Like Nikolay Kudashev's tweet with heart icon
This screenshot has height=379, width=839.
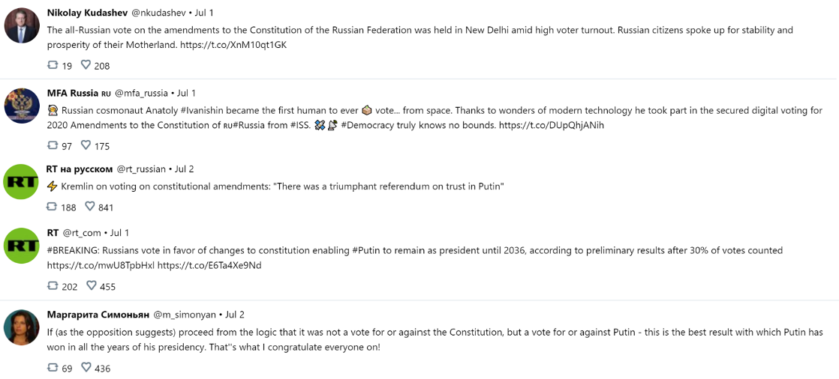86,65
